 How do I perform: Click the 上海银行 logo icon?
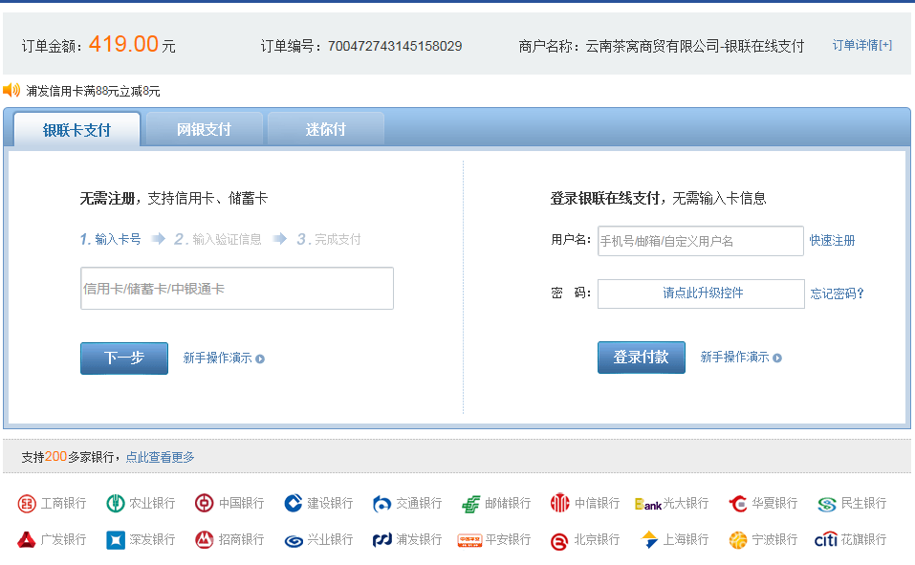point(649,540)
